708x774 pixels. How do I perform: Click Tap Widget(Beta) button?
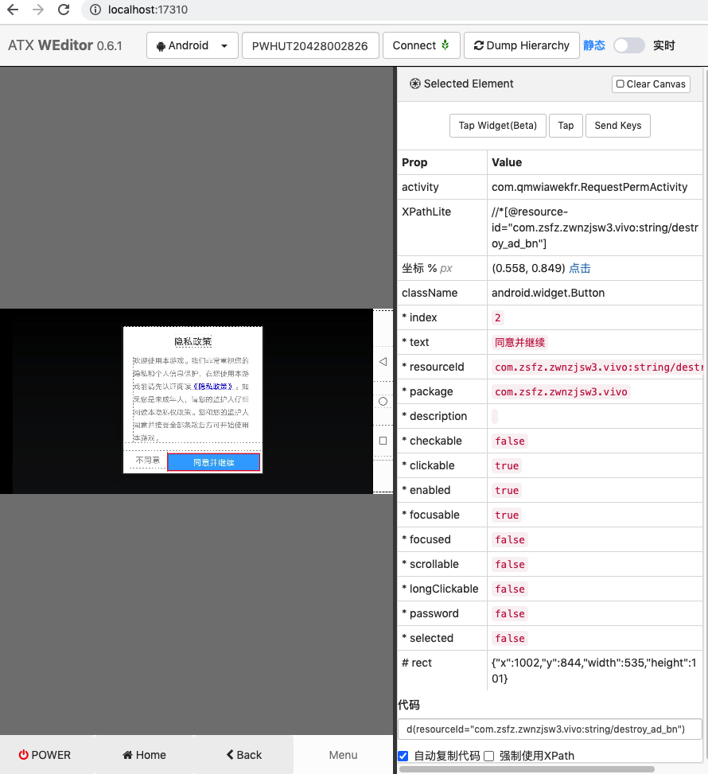(498, 126)
